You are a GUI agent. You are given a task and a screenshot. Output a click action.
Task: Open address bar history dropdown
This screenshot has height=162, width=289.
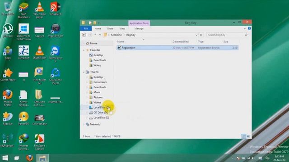pyautogui.click(x=196, y=35)
